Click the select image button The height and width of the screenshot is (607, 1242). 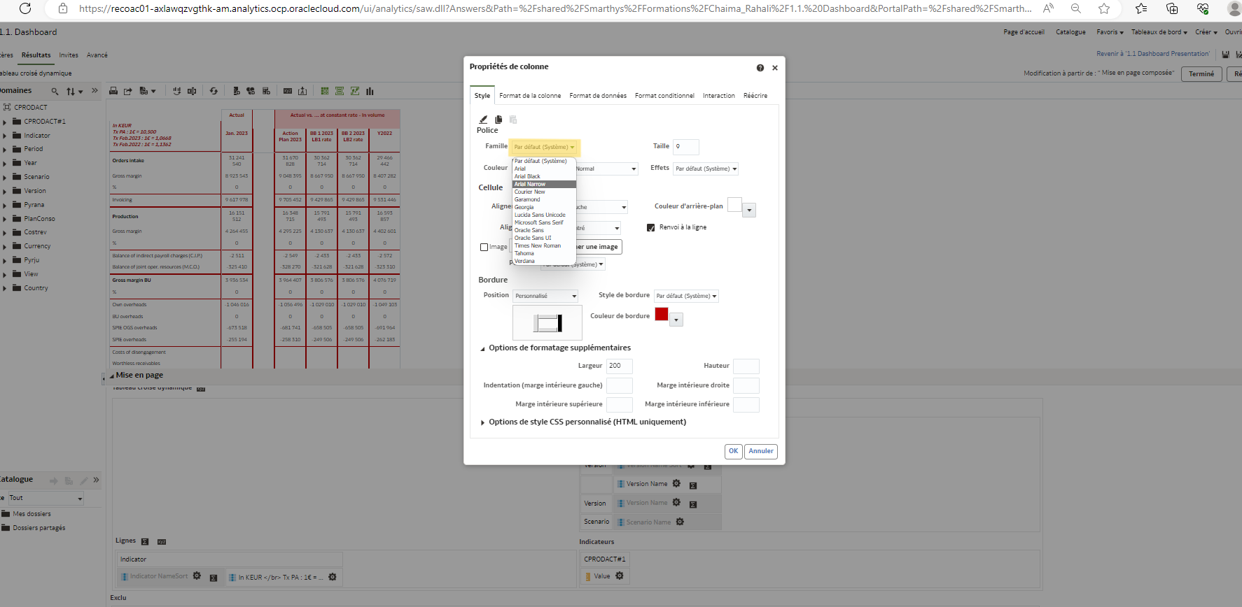tap(599, 247)
